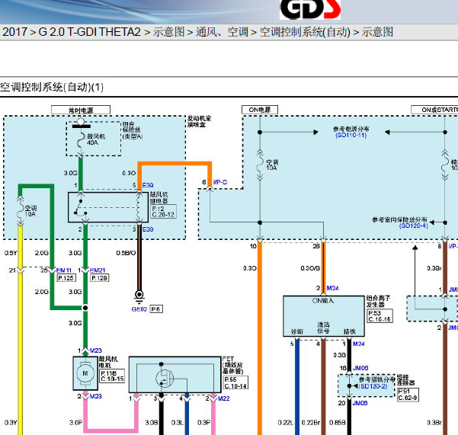
Task: Click the 0.85B wire label
Action: (338, 423)
